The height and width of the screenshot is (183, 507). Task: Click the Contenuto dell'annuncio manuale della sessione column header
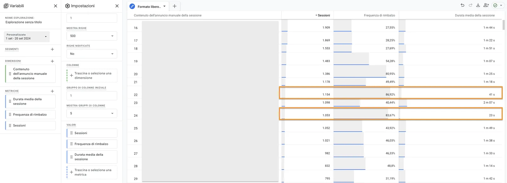[x=168, y=15]
